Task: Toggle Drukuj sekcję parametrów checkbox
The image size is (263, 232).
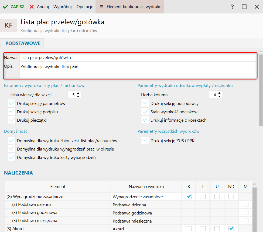Action: (x=12, y=103)
